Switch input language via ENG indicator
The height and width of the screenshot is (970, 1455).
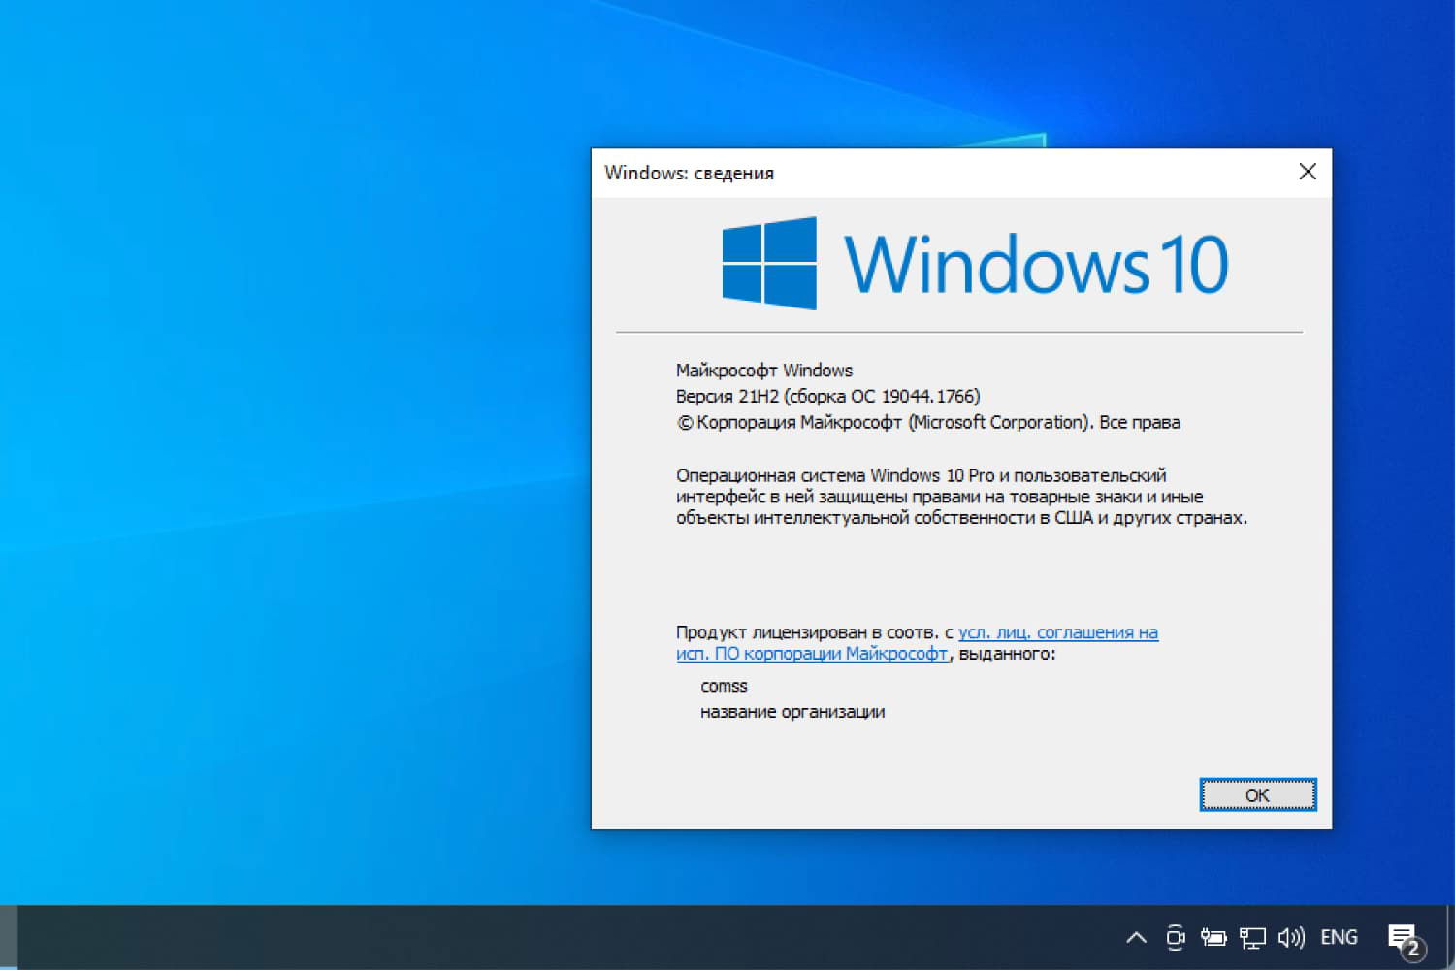tap(1339, 936)
